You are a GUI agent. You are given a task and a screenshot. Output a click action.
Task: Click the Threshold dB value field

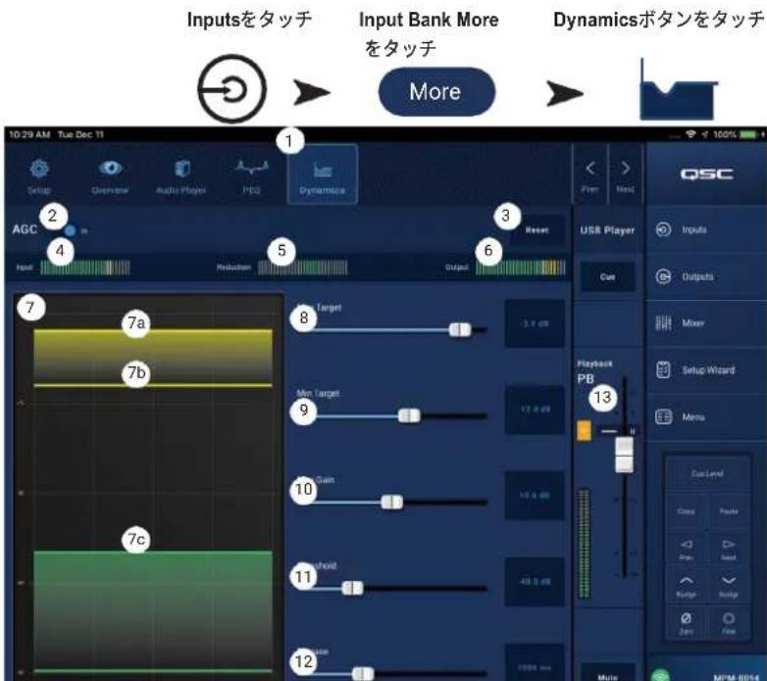coord(535,581)
